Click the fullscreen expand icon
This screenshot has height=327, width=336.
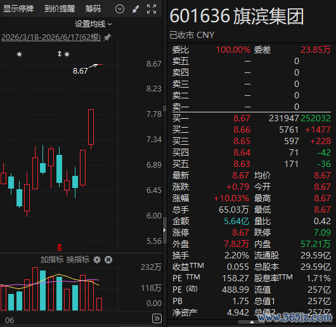[x=152, y=9]
